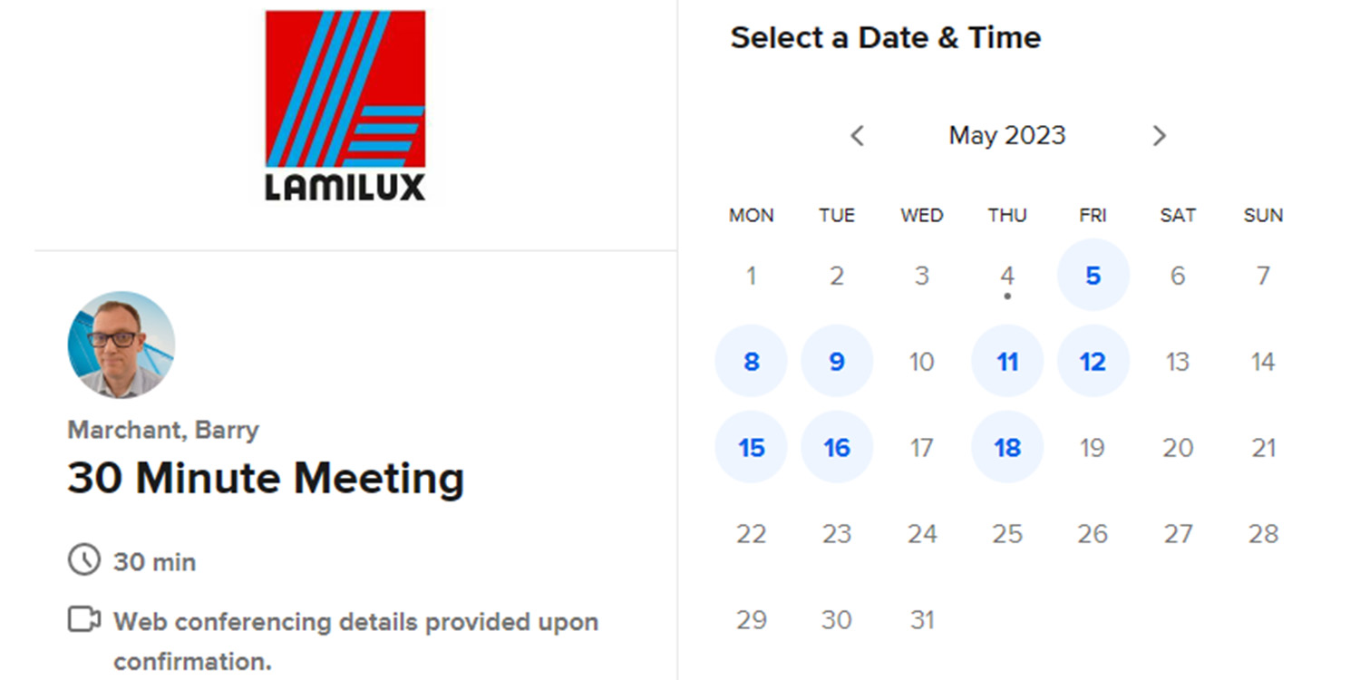The height and width of the screenshot is (680, 1360).
Task: Select Friday May 5
Action: pos(1093,275)
